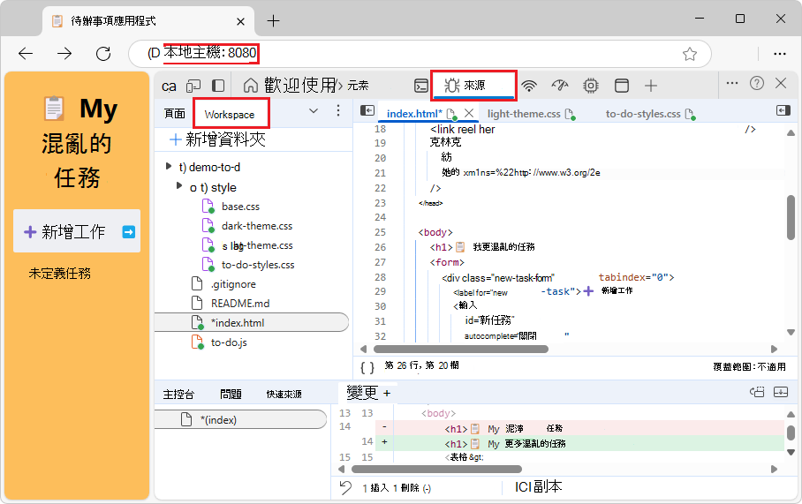Open the 問題 Issues drawer tab
Screen dimensions: 802x504
(231, 394)
